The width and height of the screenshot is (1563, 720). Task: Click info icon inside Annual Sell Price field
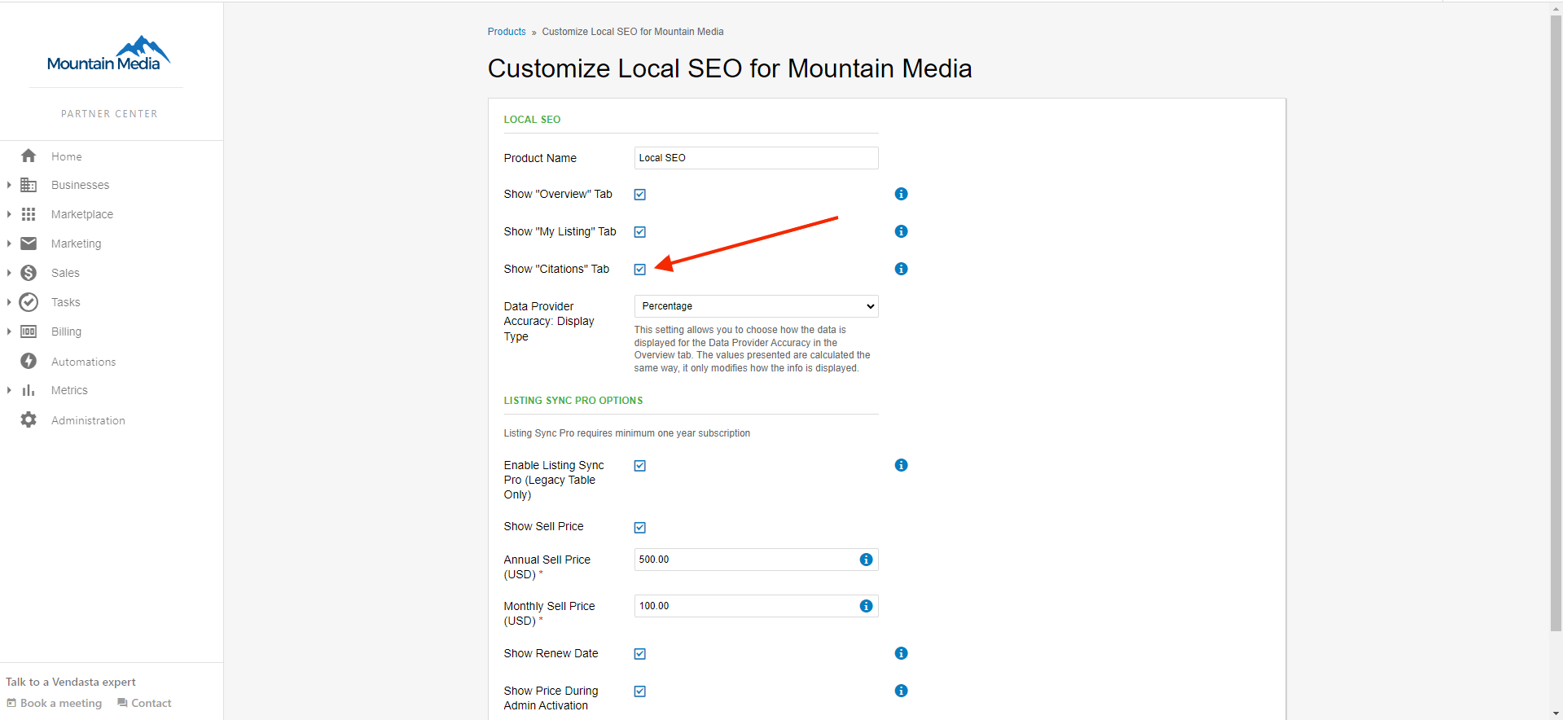tap(866, 560)
